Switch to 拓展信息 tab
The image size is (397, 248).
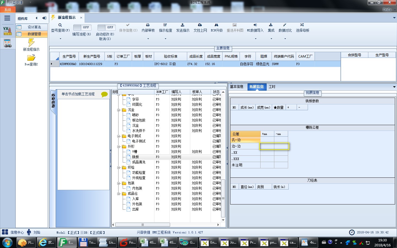[256, 87]
